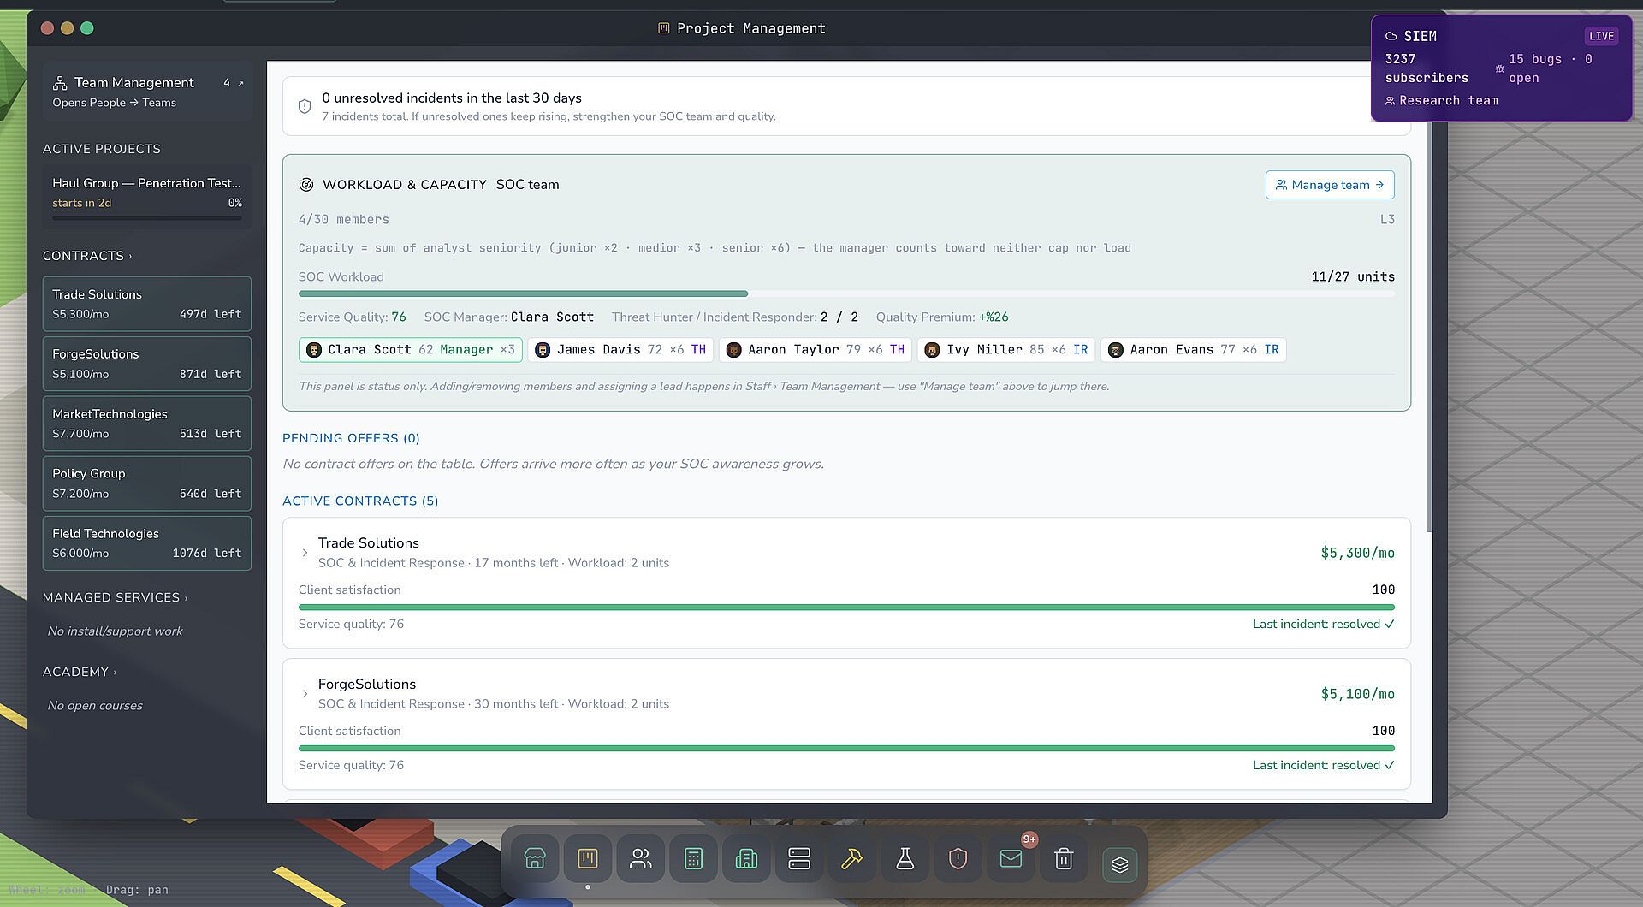Click the Workload & Capacity gauge icon
Screen dimensions: 1643x907
306,185
